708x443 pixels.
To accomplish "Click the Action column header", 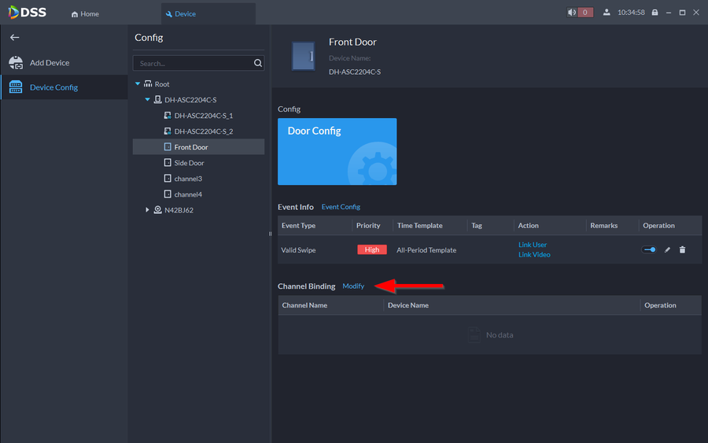I will (x=529, y=225).
